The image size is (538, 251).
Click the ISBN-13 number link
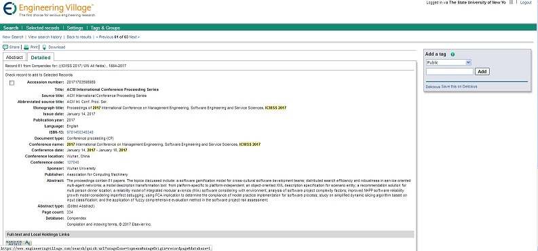point(80,132)
